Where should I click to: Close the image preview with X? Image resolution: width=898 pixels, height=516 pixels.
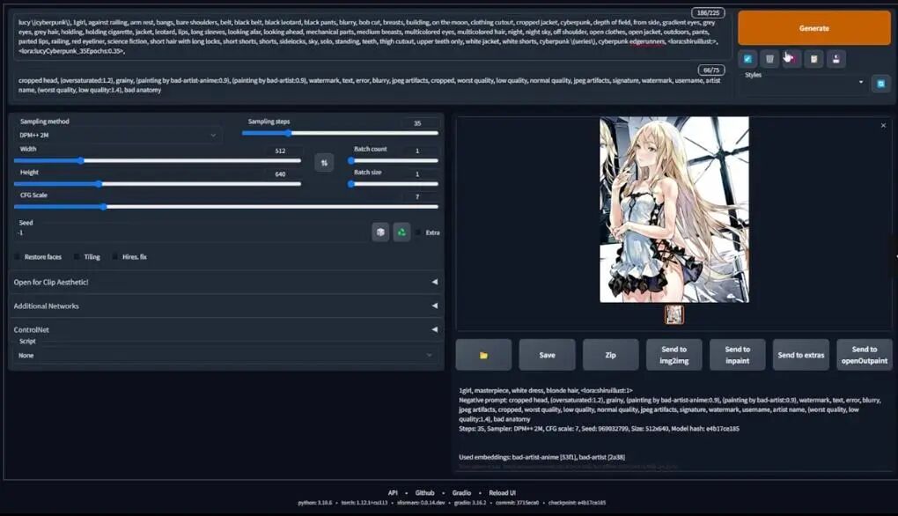pyautogui.click(x=883, y=125)
